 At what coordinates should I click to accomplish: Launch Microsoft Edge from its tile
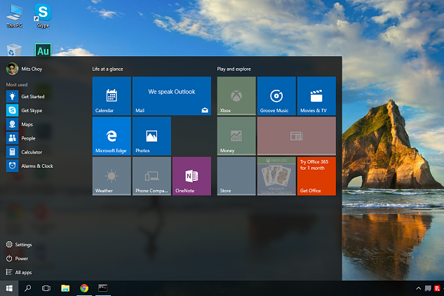coord(112,136)
